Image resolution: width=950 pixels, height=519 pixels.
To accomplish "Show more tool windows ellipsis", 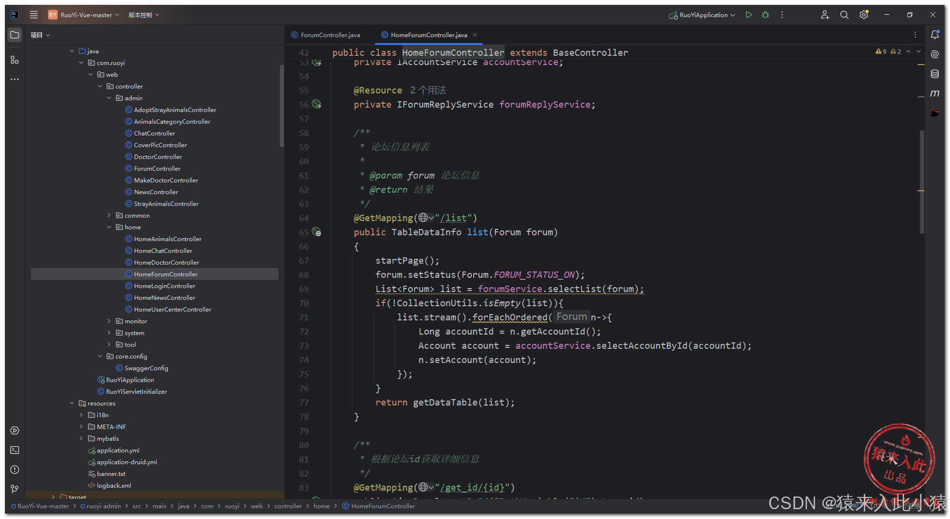I will (x=15, y=79).
